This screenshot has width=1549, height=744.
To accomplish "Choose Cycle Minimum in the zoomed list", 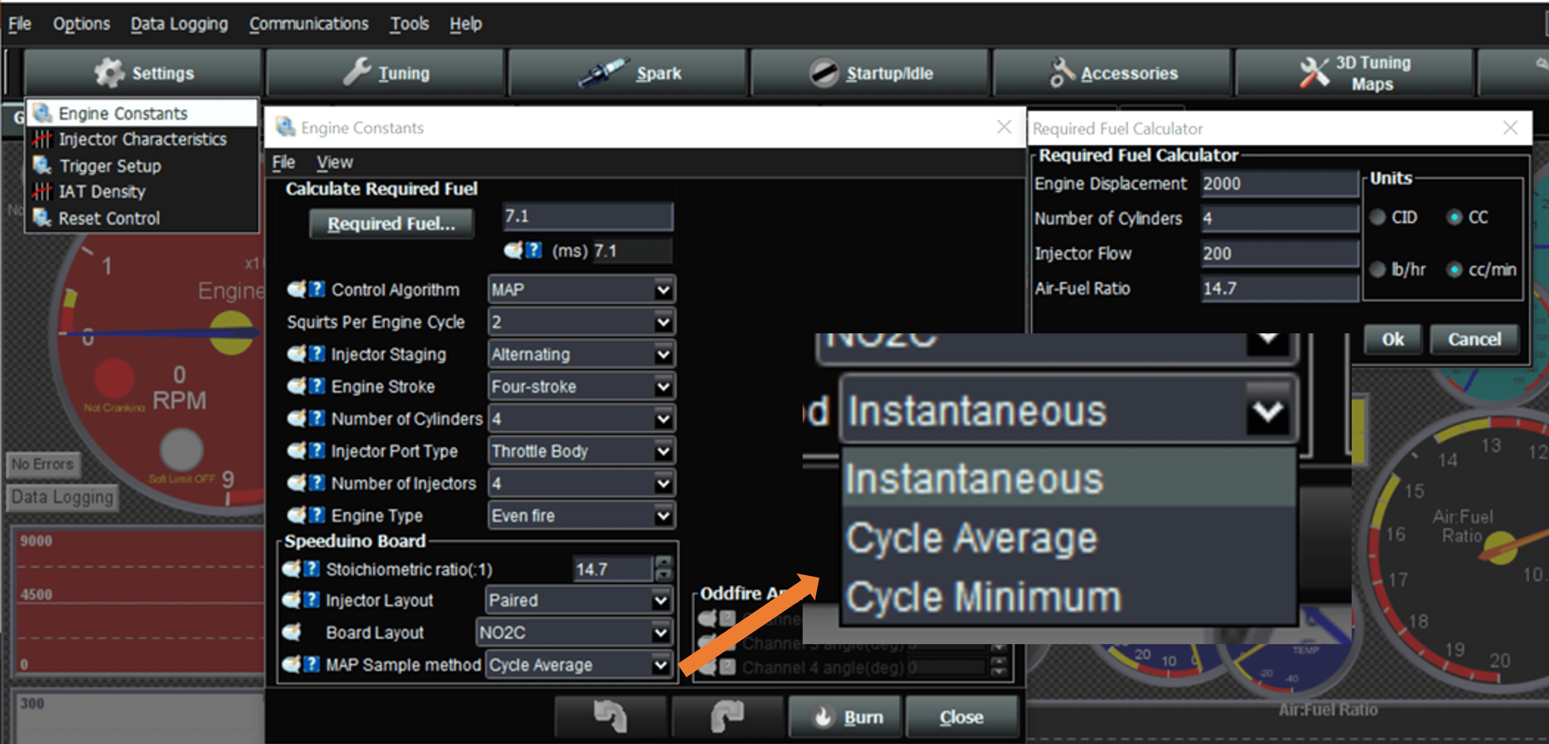I will coord(1068,596).
